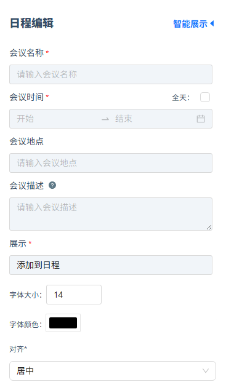Enable the 全天 all-day checkbox
226x385 pixels.
coord(205,97)
